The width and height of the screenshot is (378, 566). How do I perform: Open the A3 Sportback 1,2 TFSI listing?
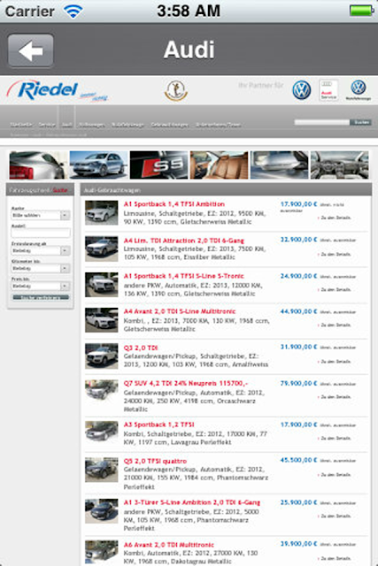click(158, 424)
